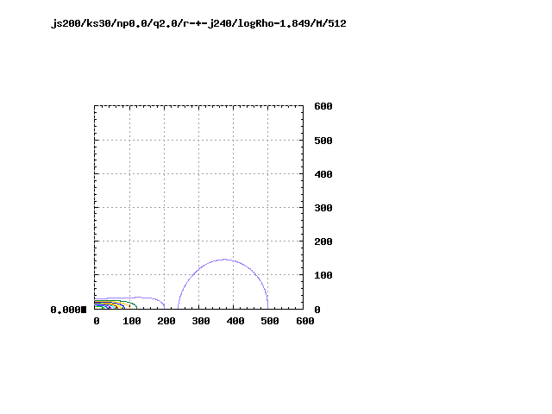552x414 pixels.
Task: Click the 0.000 contour level label
Action: point(66,310)
